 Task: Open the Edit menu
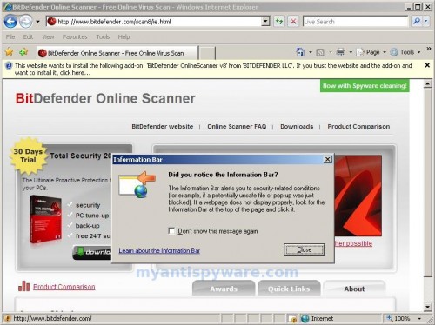point(28,37)
